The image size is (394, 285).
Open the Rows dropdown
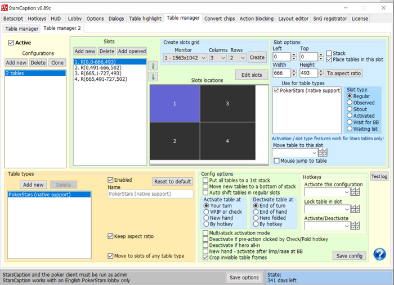pyautogui.click(x=237, y=57)
